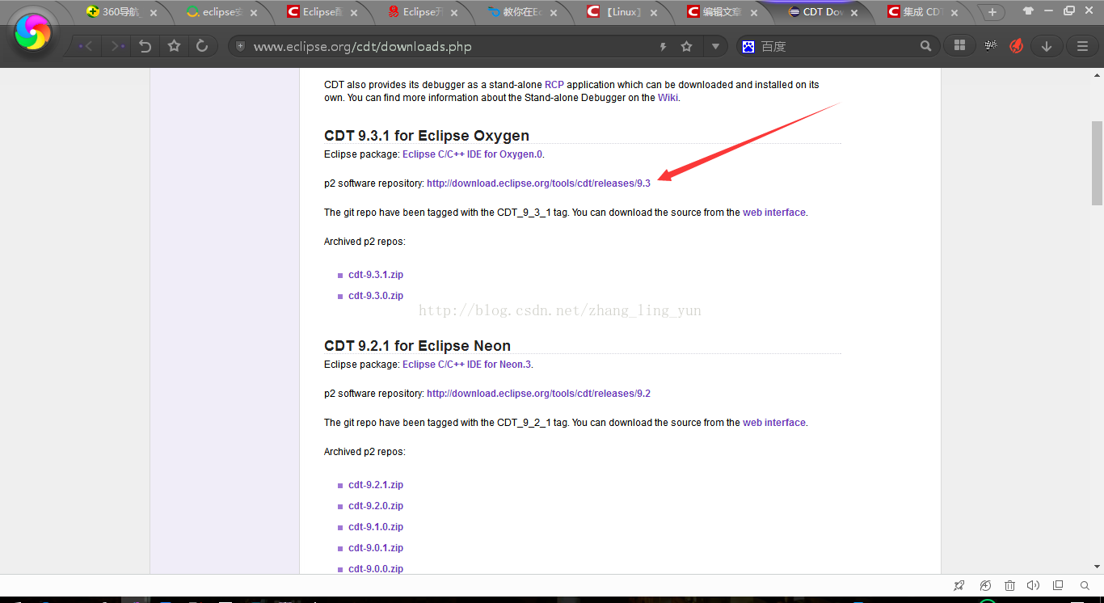Download cdt-9.2.0.zip
Viewport: 1104px width, 603px height.
coord(376,506)
